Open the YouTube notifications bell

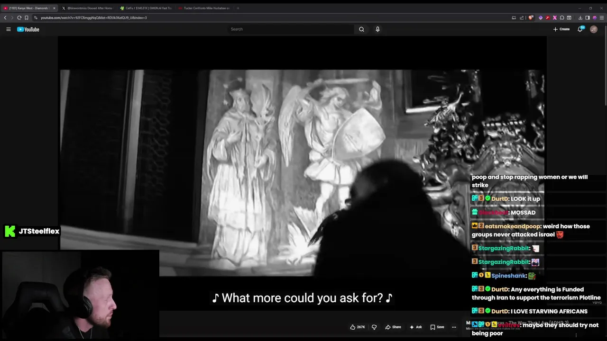point(580,29)
